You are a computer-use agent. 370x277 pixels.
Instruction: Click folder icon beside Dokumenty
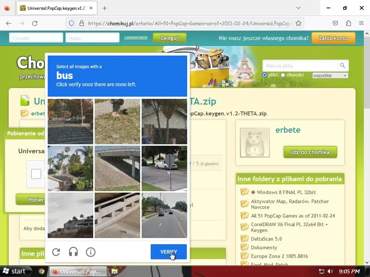coord(245,247)
